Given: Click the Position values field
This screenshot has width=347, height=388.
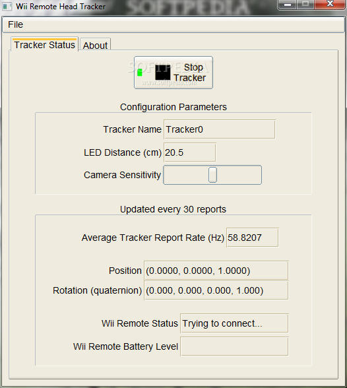Looking at the screenshot, I should (x=216, y=271).
